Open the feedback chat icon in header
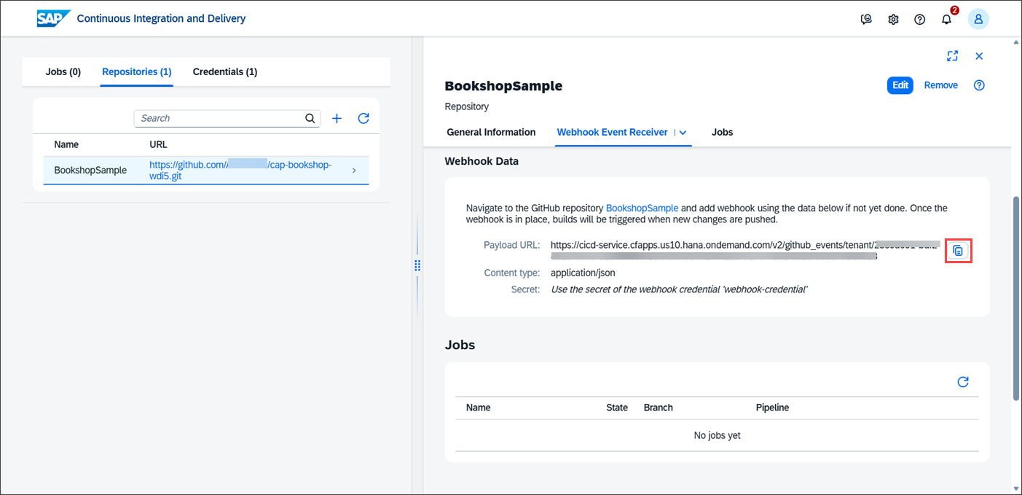 tap(866, 20)
